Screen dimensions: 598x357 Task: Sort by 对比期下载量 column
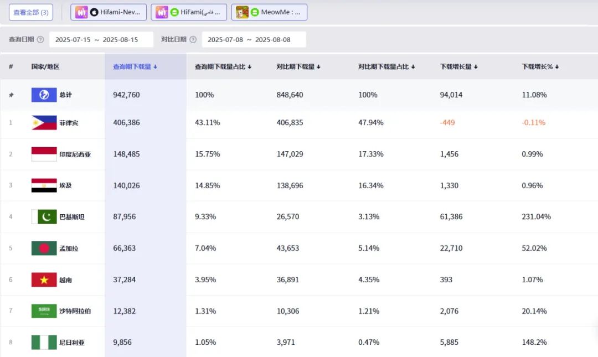click(298, 66)
